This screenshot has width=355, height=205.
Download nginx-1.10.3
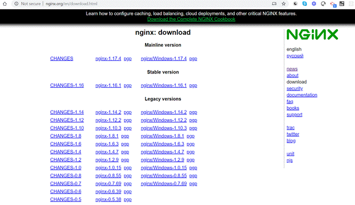[x=108, y=128]
